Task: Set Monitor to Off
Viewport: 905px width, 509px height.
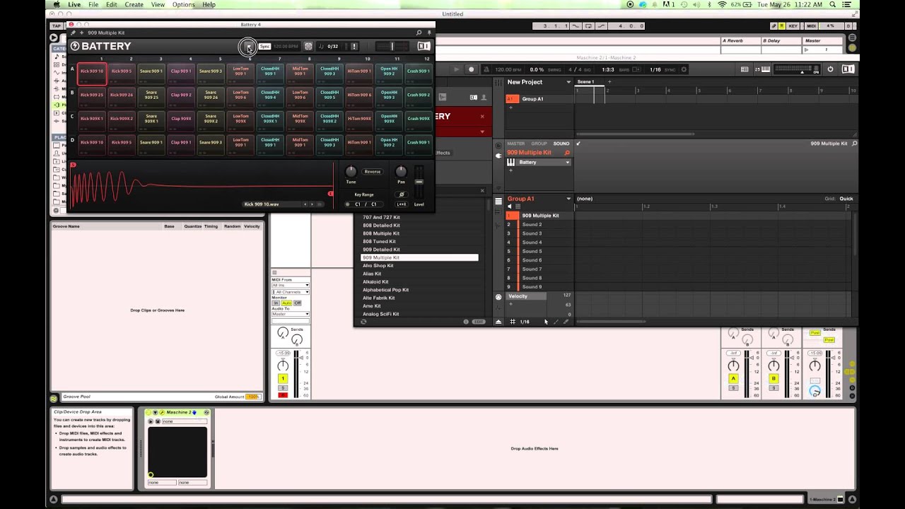Action: click(297, 303)
